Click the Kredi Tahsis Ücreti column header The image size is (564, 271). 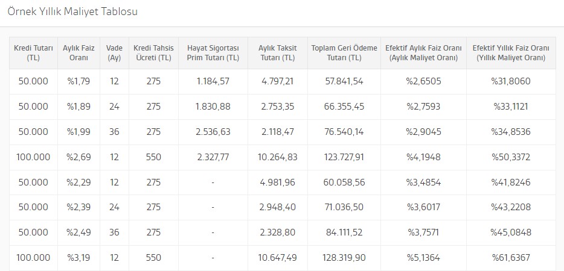point(153,53)
